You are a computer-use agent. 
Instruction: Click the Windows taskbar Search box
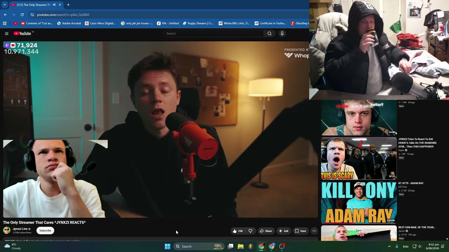(x=199, y=246)
